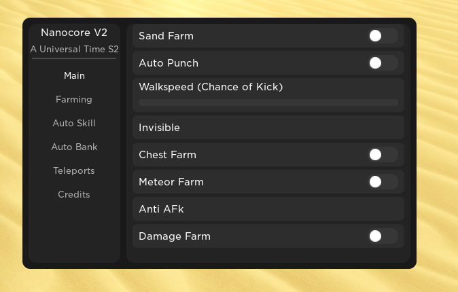Open the Teleports tab
This screenshot has height=292, width=458.
74,170
